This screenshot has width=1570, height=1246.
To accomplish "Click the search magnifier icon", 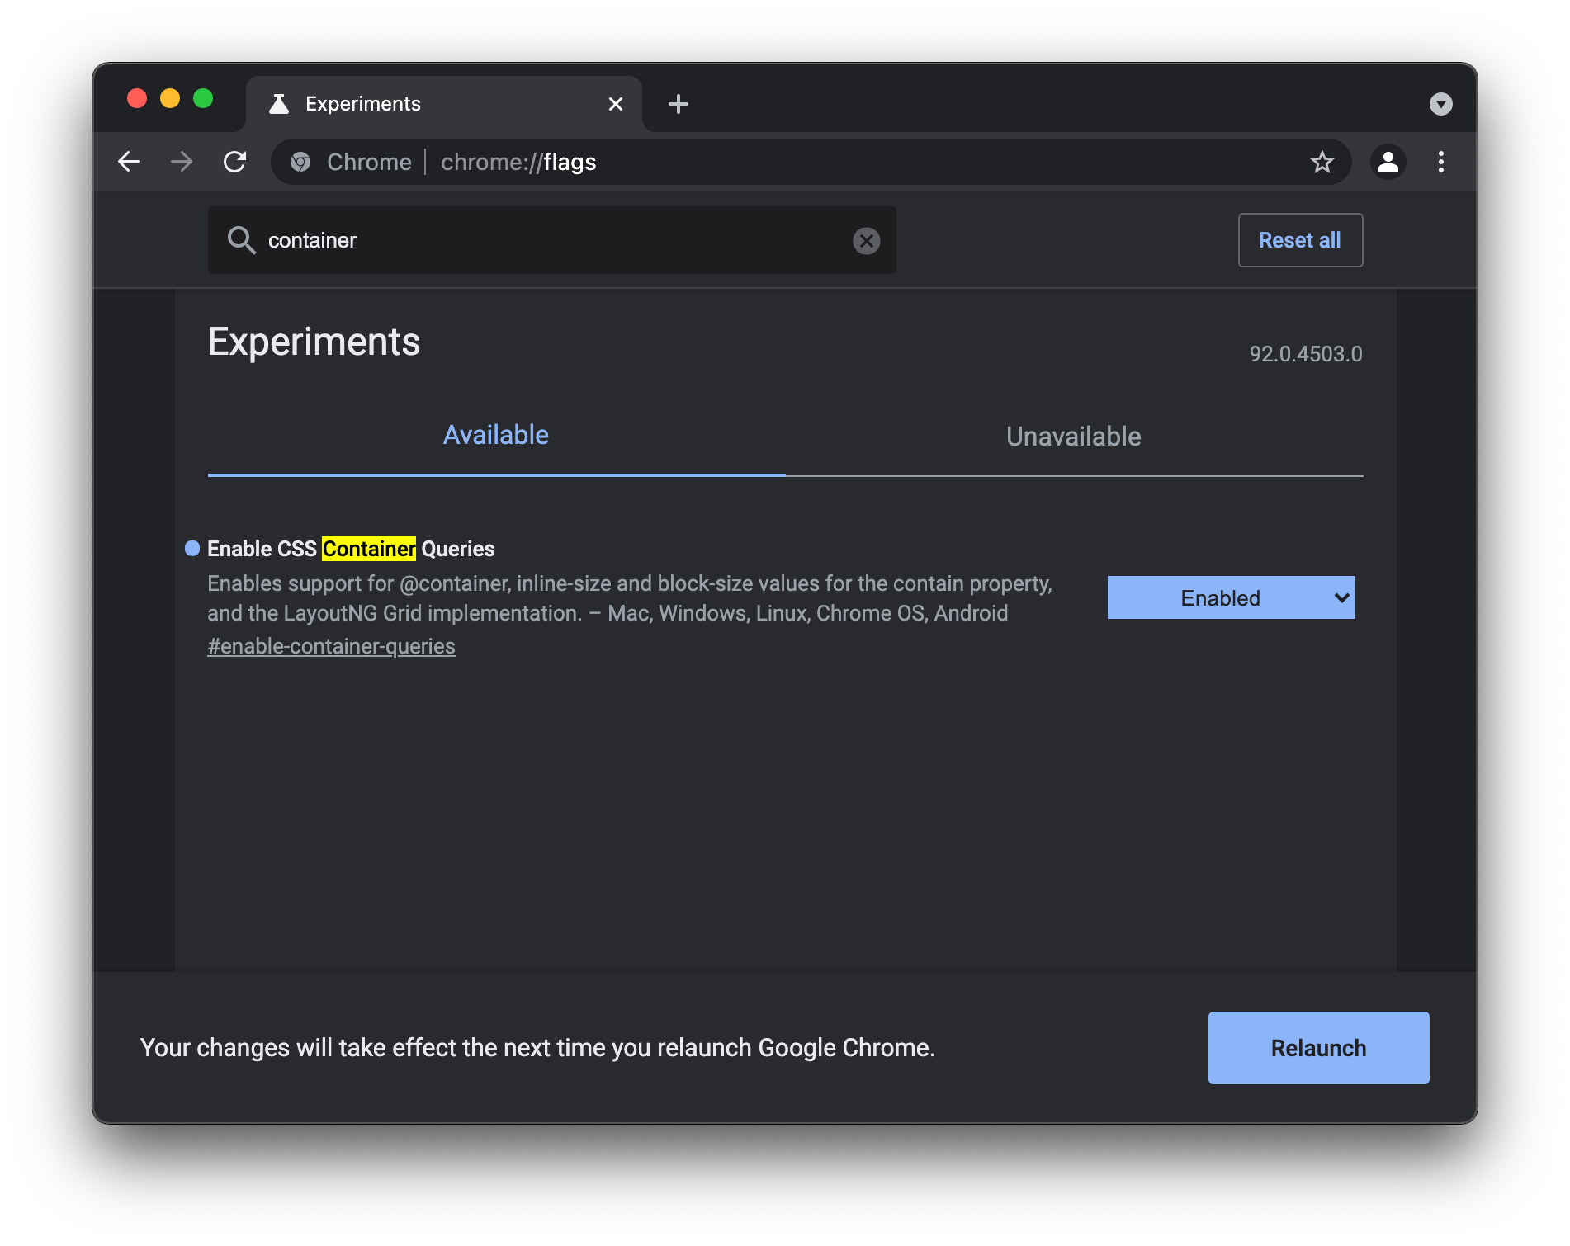I will point(242,240).
